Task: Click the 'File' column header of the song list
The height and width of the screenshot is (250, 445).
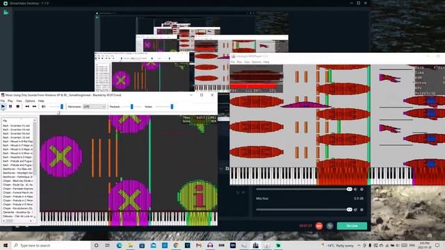Action: 17,121
